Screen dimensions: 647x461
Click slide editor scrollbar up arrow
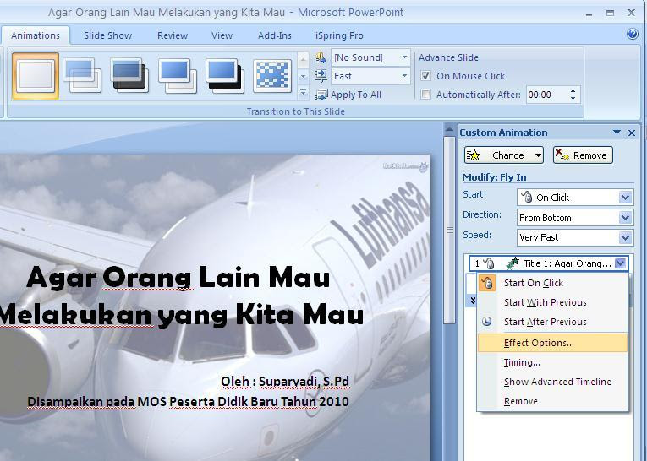449,130
